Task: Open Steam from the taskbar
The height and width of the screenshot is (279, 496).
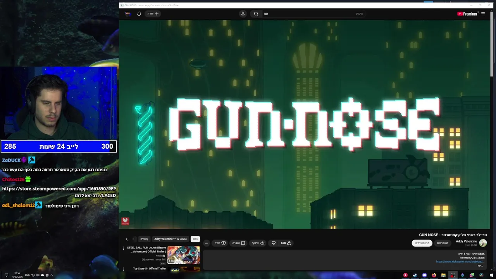Action: tap(415, 275)
